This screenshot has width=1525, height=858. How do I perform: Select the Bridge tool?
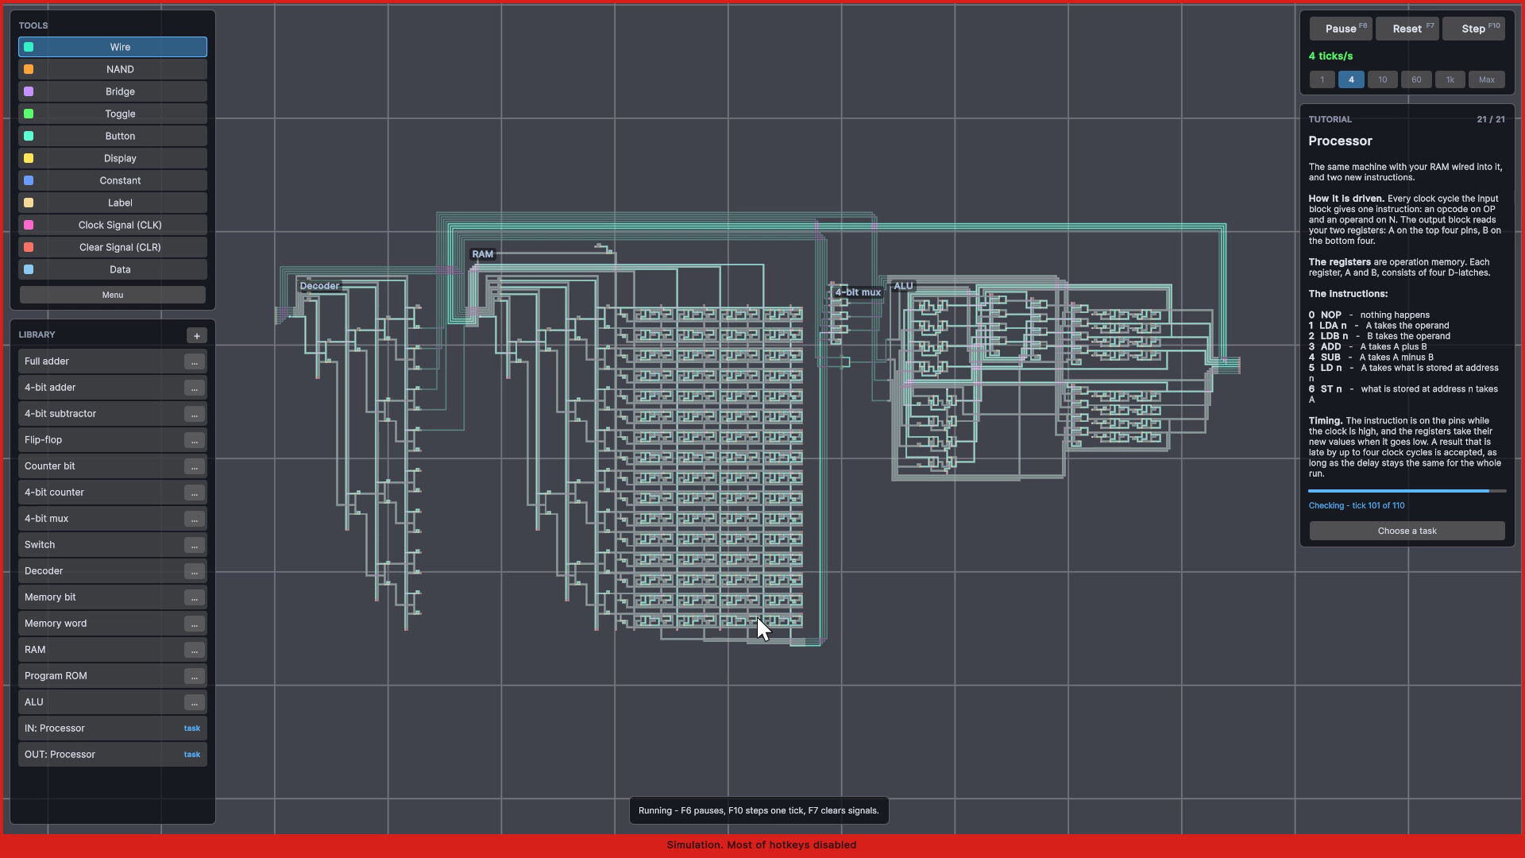pyautogui.click(x=112, y=91)
